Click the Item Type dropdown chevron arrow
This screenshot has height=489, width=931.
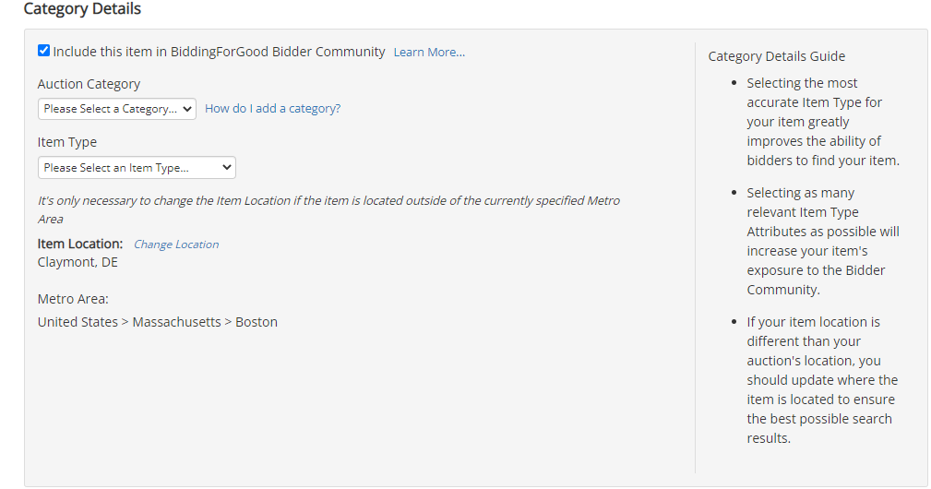[x=226, y=167]
